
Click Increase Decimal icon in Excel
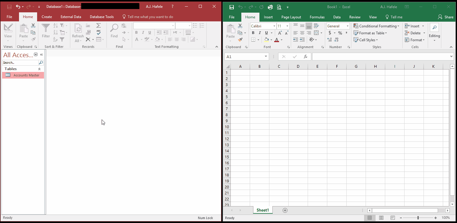[330, 40]
